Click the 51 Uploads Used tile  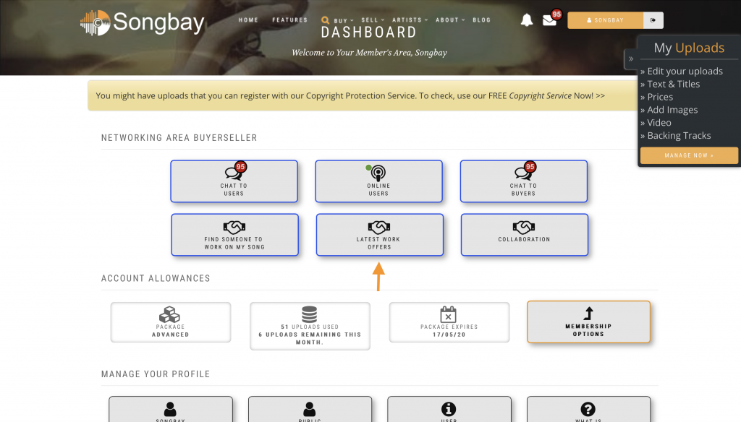click(x=310, y=326)
